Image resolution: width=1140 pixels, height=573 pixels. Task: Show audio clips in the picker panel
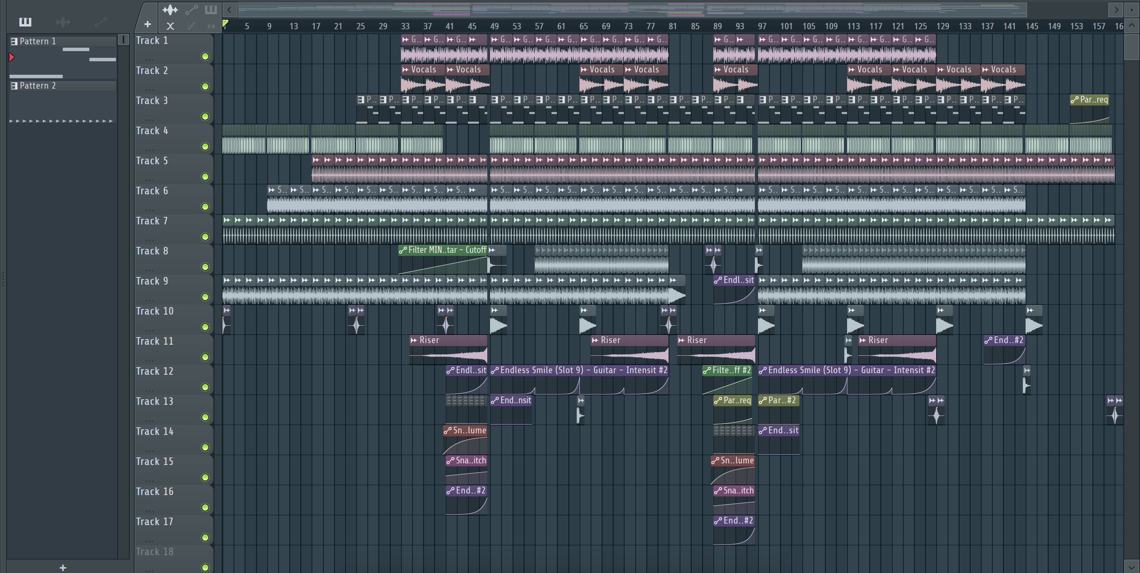tap(63, 22)
